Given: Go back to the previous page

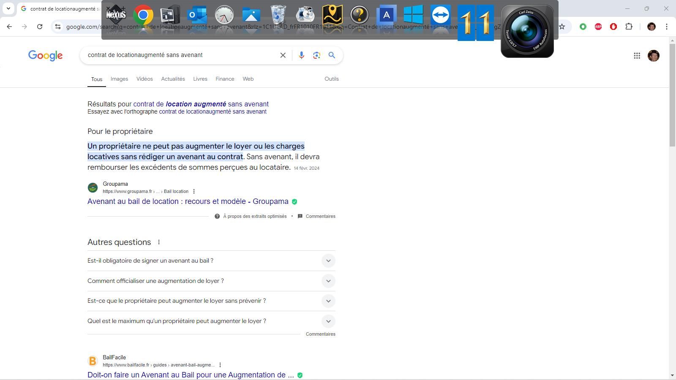Looking at the screenshot, I should click(x=9, y=27).
